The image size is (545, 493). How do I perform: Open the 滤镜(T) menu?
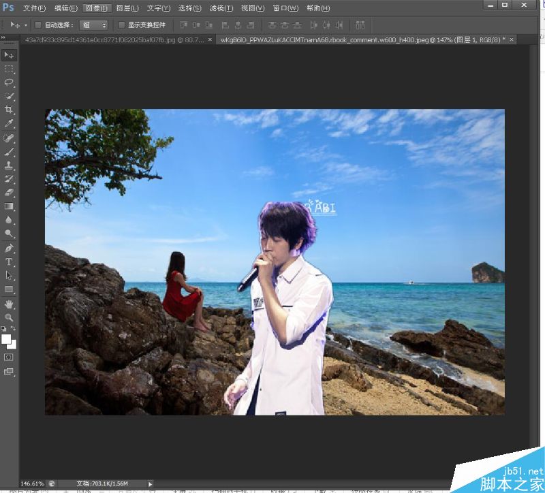tap(221, 8)
